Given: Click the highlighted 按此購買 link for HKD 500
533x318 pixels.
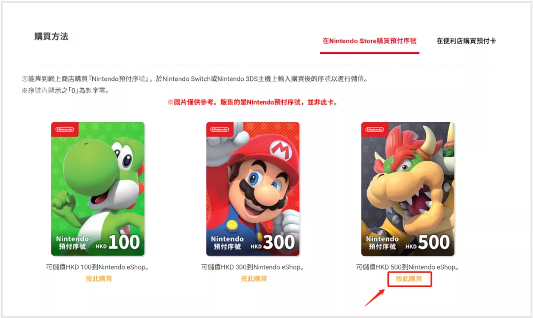Looking at the screenshot, I should click(409, 279).
